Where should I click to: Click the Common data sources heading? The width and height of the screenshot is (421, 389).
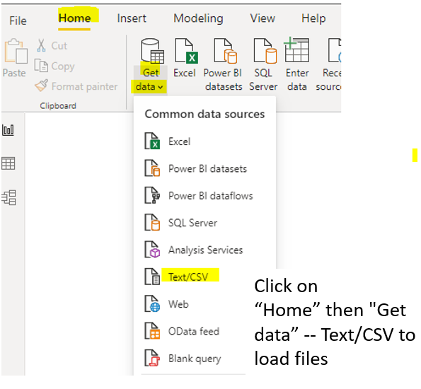tap(204, 114)
